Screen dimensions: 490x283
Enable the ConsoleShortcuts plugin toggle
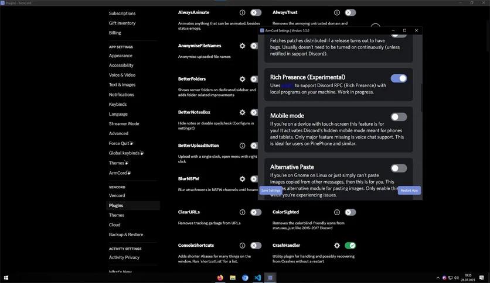[x=256, y=246]
